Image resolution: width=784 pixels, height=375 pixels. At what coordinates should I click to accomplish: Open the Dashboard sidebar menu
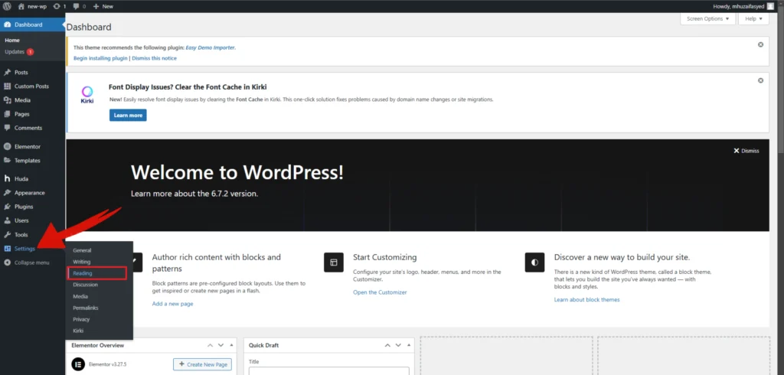click(x=32, y=24)
